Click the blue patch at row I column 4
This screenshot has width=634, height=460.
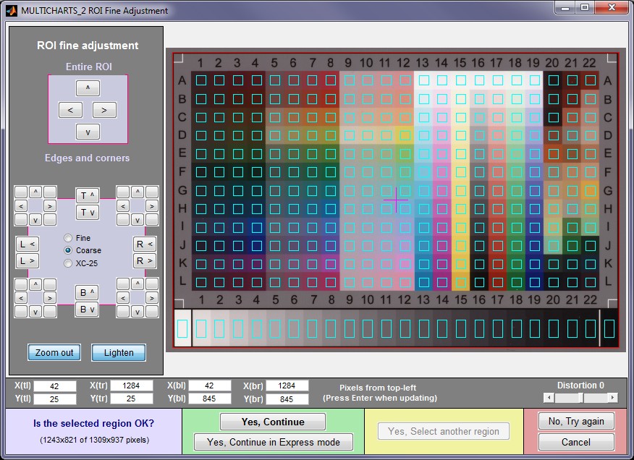pos(257,227)
